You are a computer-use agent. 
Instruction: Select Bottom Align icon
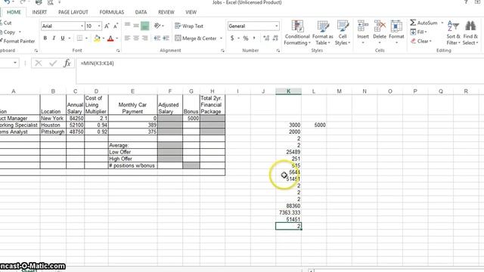(144, 26)
